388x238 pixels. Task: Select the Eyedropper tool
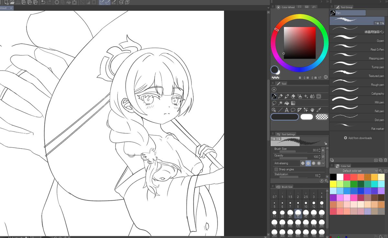click(x=318, y=110)
